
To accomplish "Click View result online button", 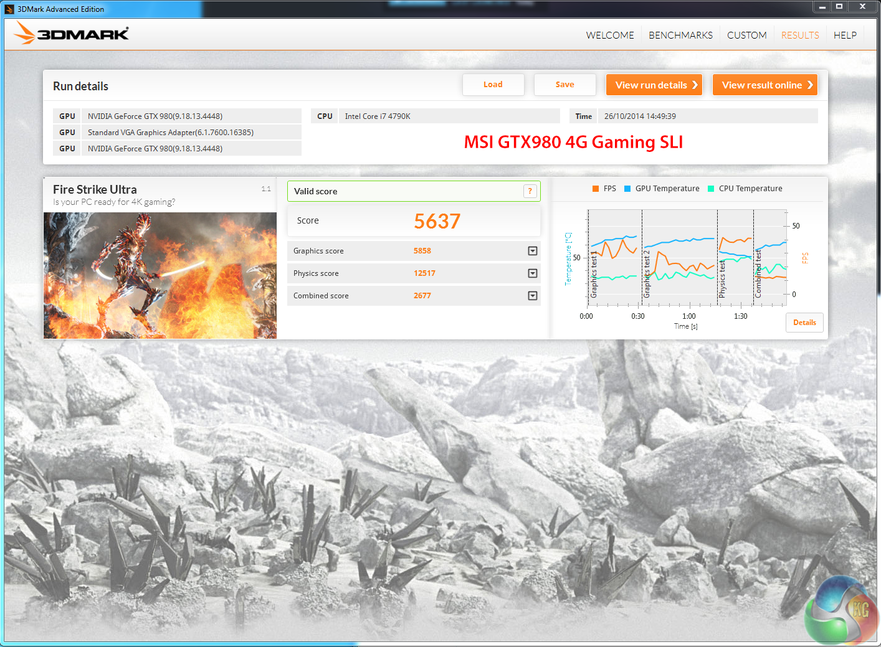I will [x=765, y=85].
